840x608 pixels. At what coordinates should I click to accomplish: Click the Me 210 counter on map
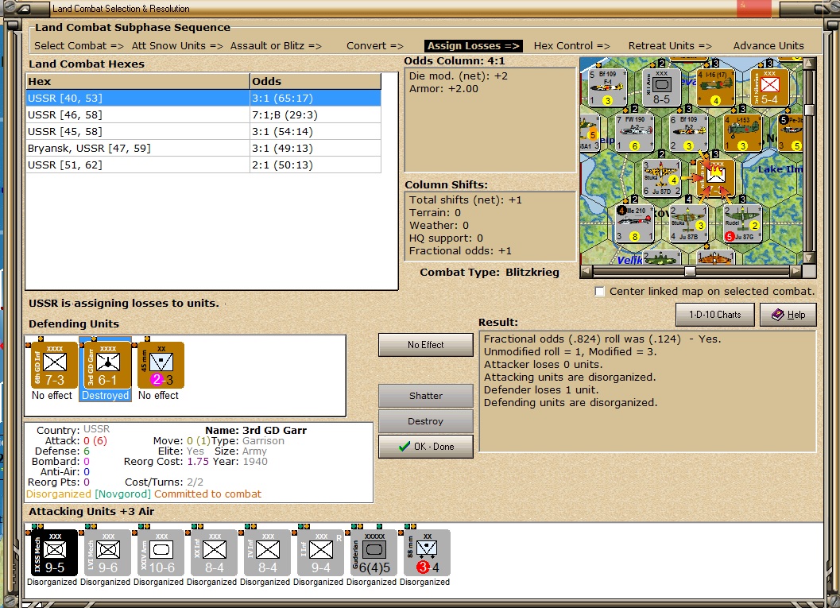(x=635, y=224)
